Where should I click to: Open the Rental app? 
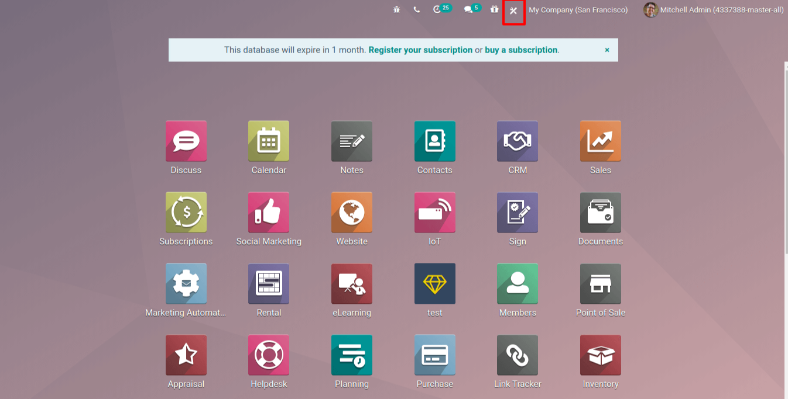(x=269, y=284)
